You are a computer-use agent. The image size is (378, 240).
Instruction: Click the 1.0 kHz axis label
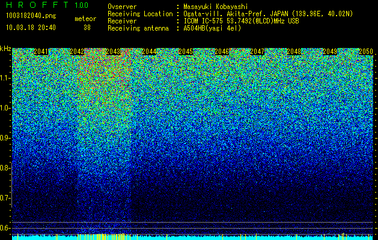click(x=5, y=108)
